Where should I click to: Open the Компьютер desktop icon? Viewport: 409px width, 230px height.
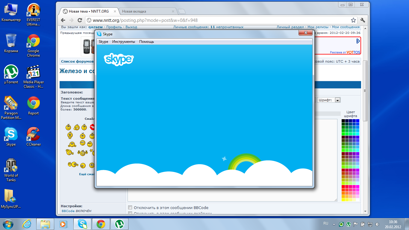pyautogui.click(x=11, y=12)
